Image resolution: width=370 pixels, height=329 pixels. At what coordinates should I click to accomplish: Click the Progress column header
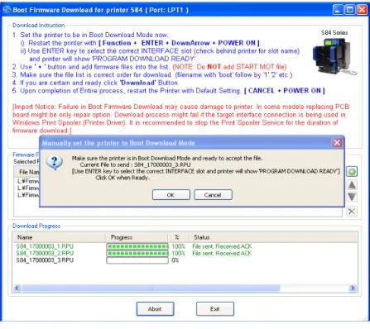point(137,237)
